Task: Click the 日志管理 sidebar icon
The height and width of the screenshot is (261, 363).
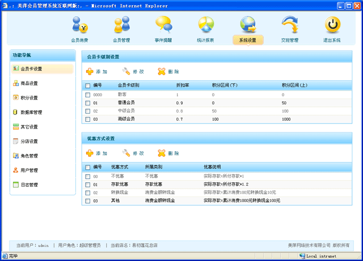Action: click(16, 185)
